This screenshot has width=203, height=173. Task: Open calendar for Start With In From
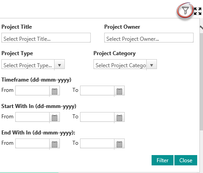(55, 117)
